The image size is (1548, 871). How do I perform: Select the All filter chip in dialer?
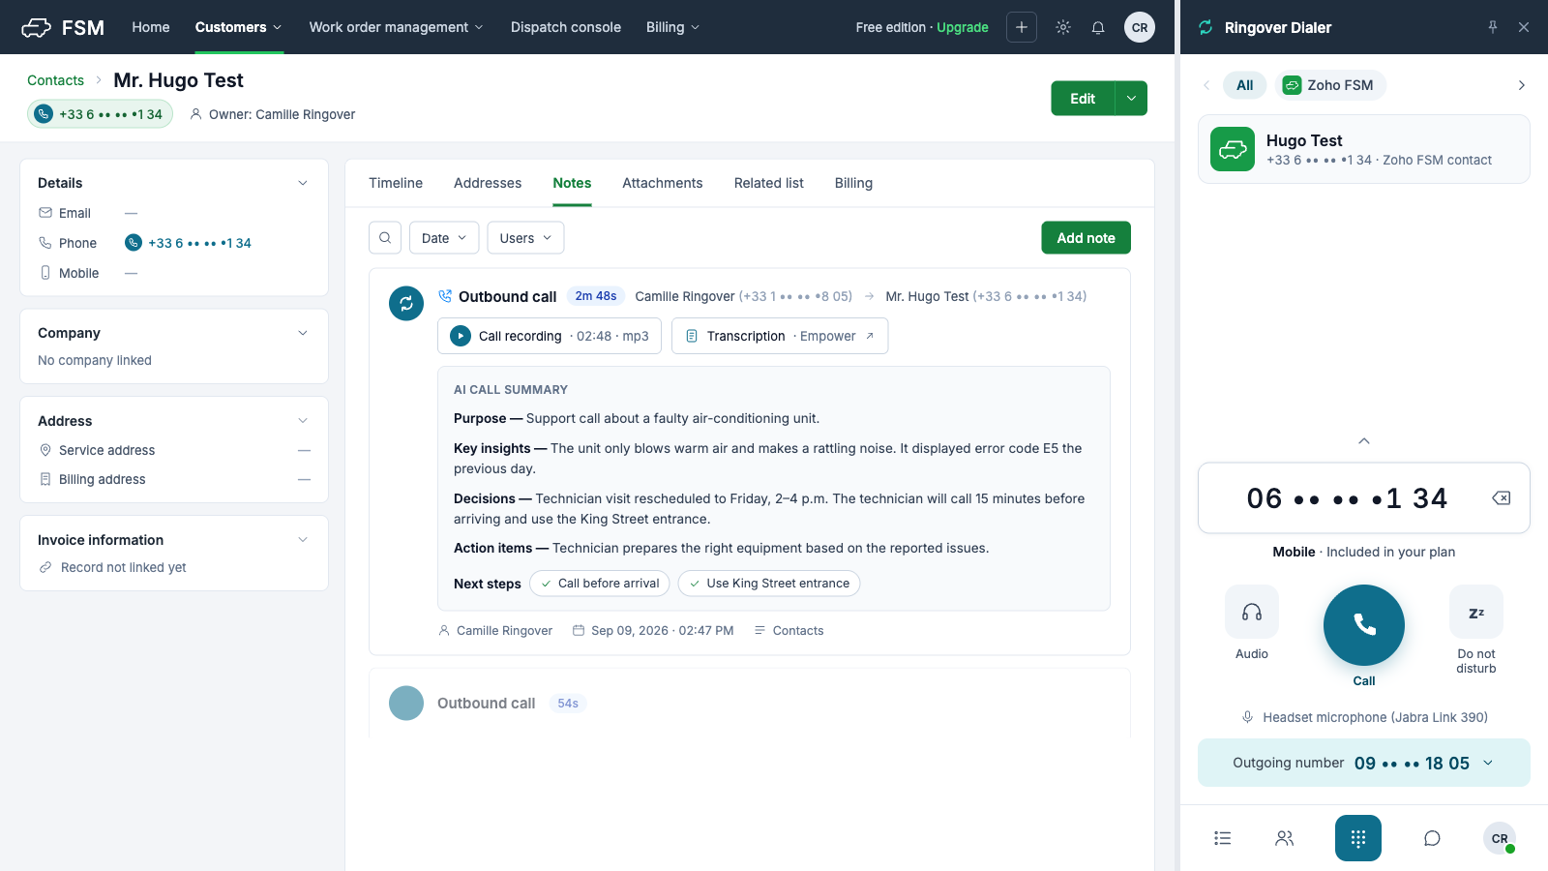click(1245, 85)
